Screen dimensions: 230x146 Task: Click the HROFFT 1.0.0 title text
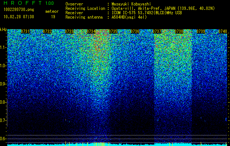tap(29, 3)
